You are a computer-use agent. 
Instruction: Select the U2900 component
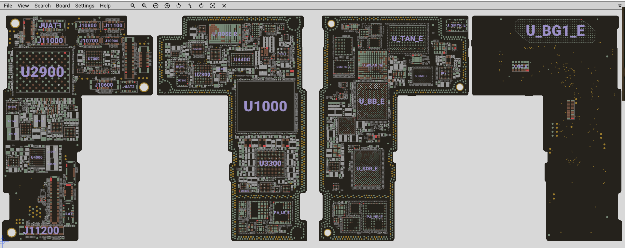[x=42, y=72]
